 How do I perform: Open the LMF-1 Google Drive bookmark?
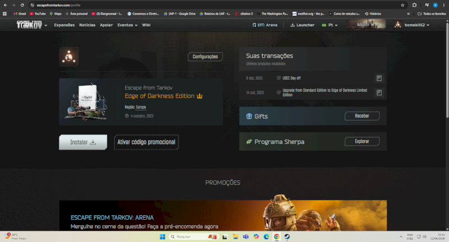click(180, 13)
